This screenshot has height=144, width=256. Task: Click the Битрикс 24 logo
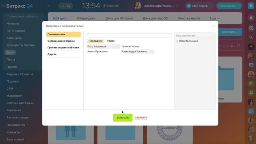click(20, 6)
